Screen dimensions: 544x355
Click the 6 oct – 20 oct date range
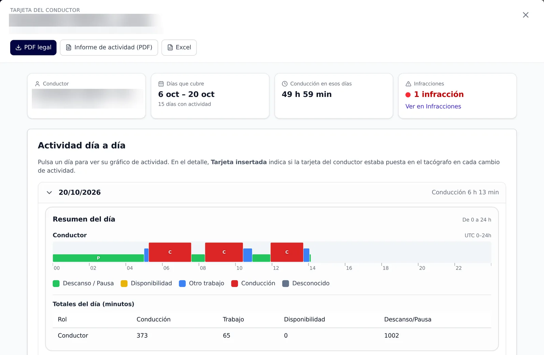pyautogui.click(x=186, y=94)
